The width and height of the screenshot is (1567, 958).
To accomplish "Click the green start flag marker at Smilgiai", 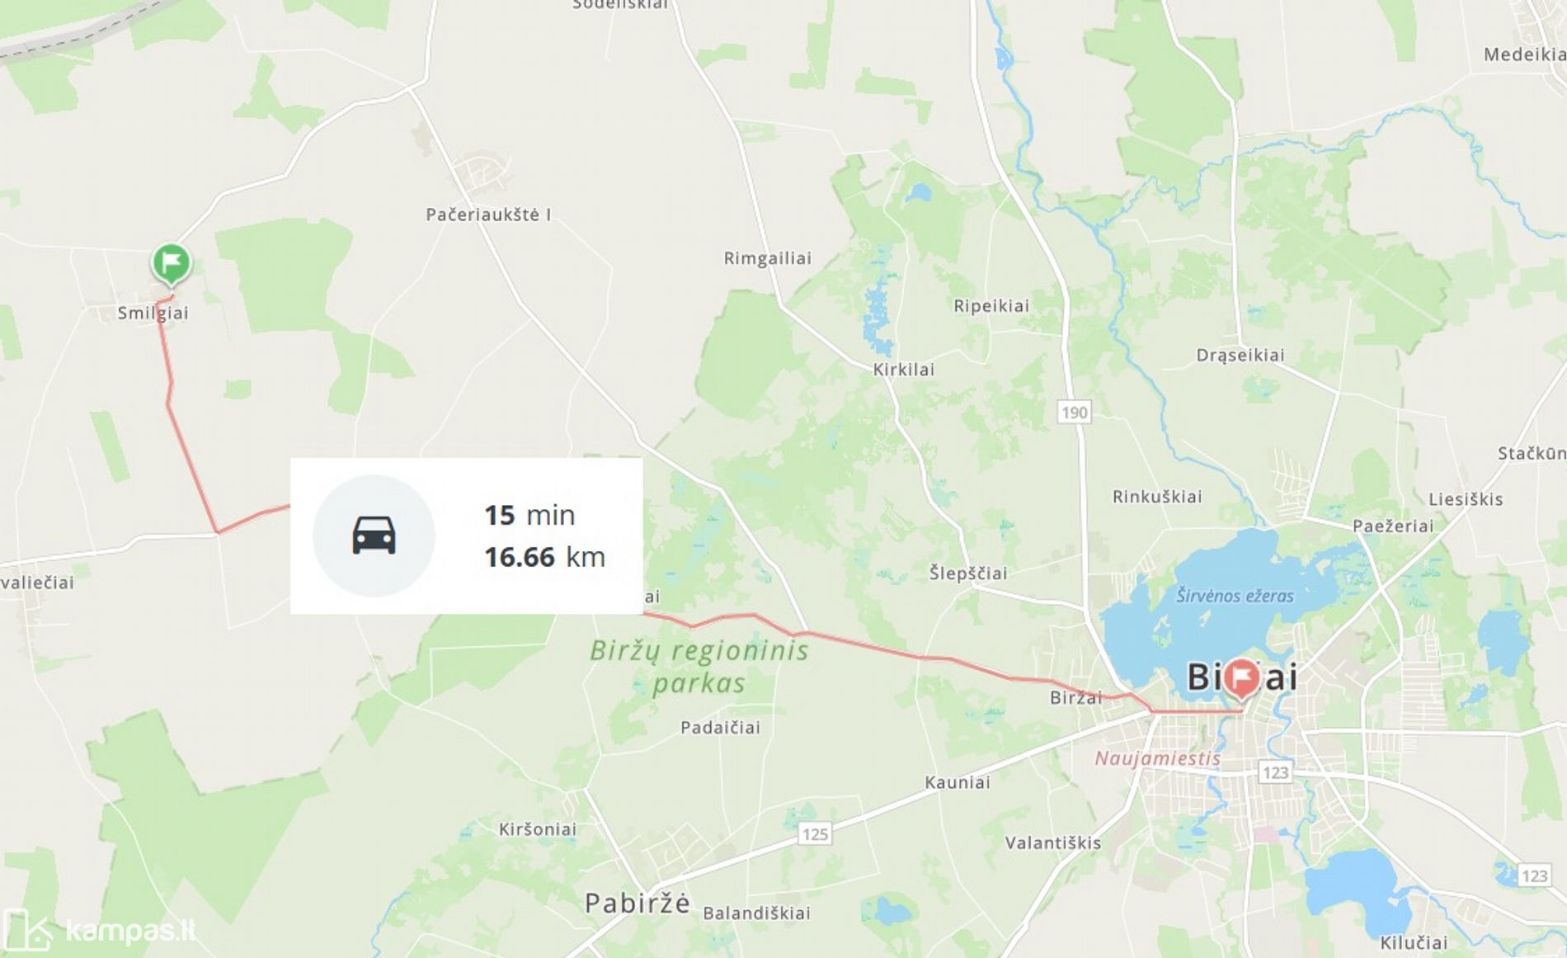I will [171, 264].
